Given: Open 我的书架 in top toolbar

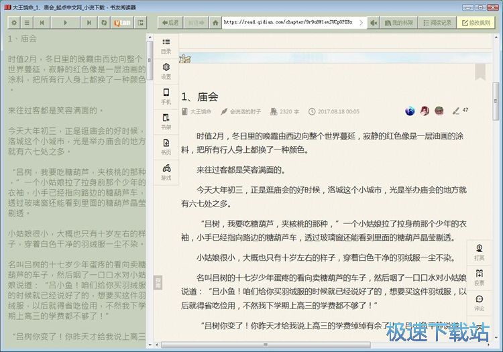Looking at the screenshot, I should point(400,22).
